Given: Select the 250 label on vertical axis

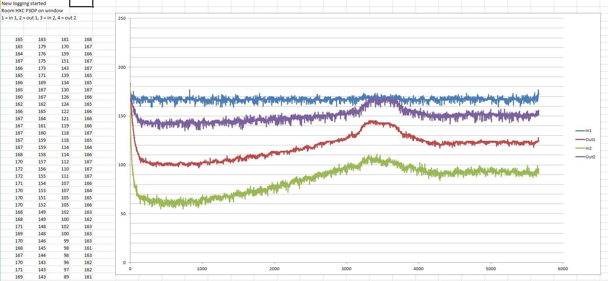Looking at the screenshot, I should coord(122,19).
